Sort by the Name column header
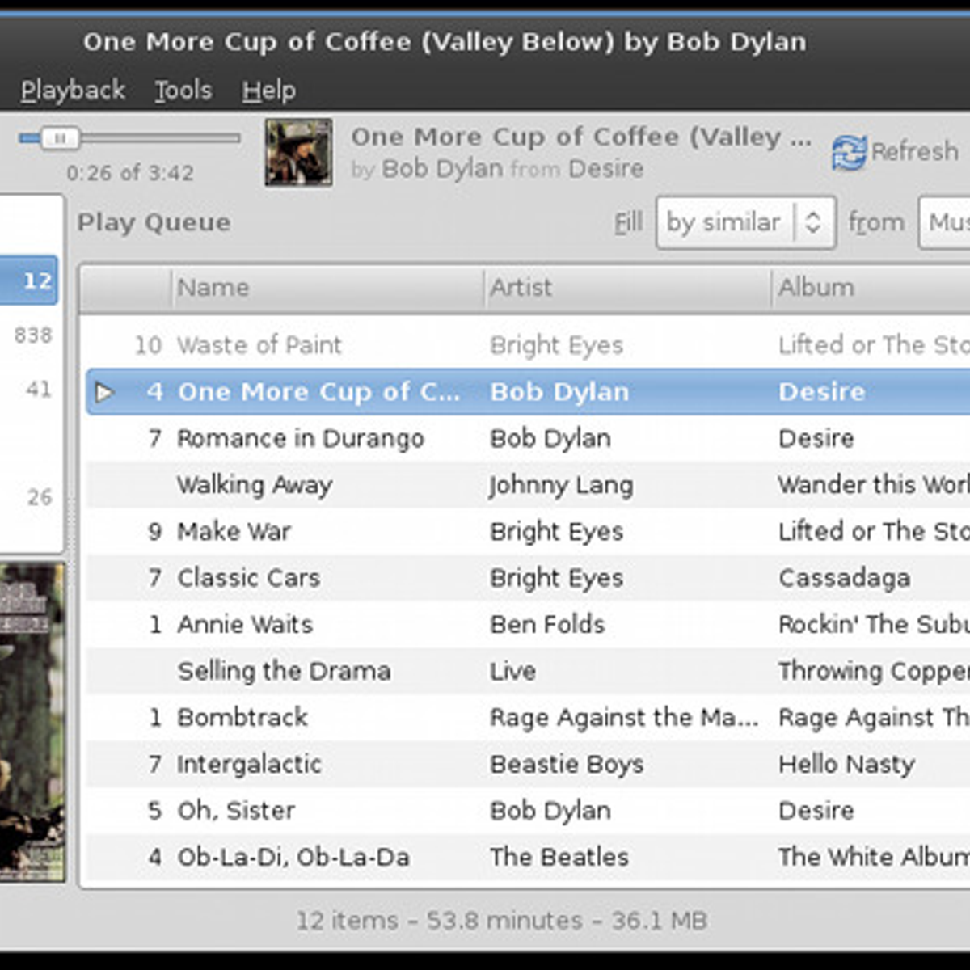970x970 pixels. pos(327,288)
